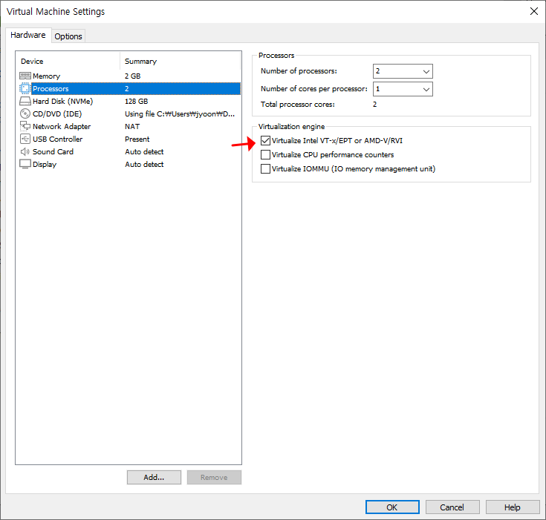Image resolution: width=546 pixels, height=520 pixels.
Task: Select the Hard Disk (NVMe) row label
Action: pyautogui.click(x=62, y=101)
